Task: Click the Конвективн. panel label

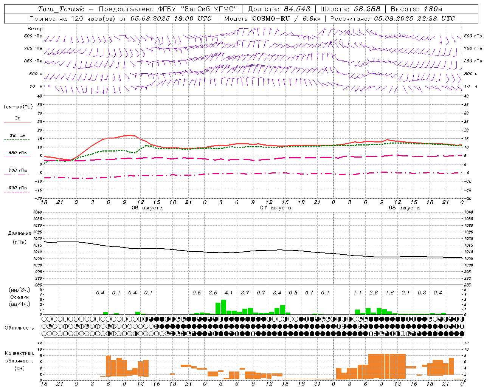Action: [19, 353]
